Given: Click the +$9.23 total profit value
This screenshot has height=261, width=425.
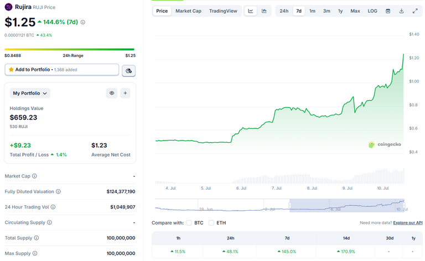Looking at the screenshot, I should pos(20,145).
